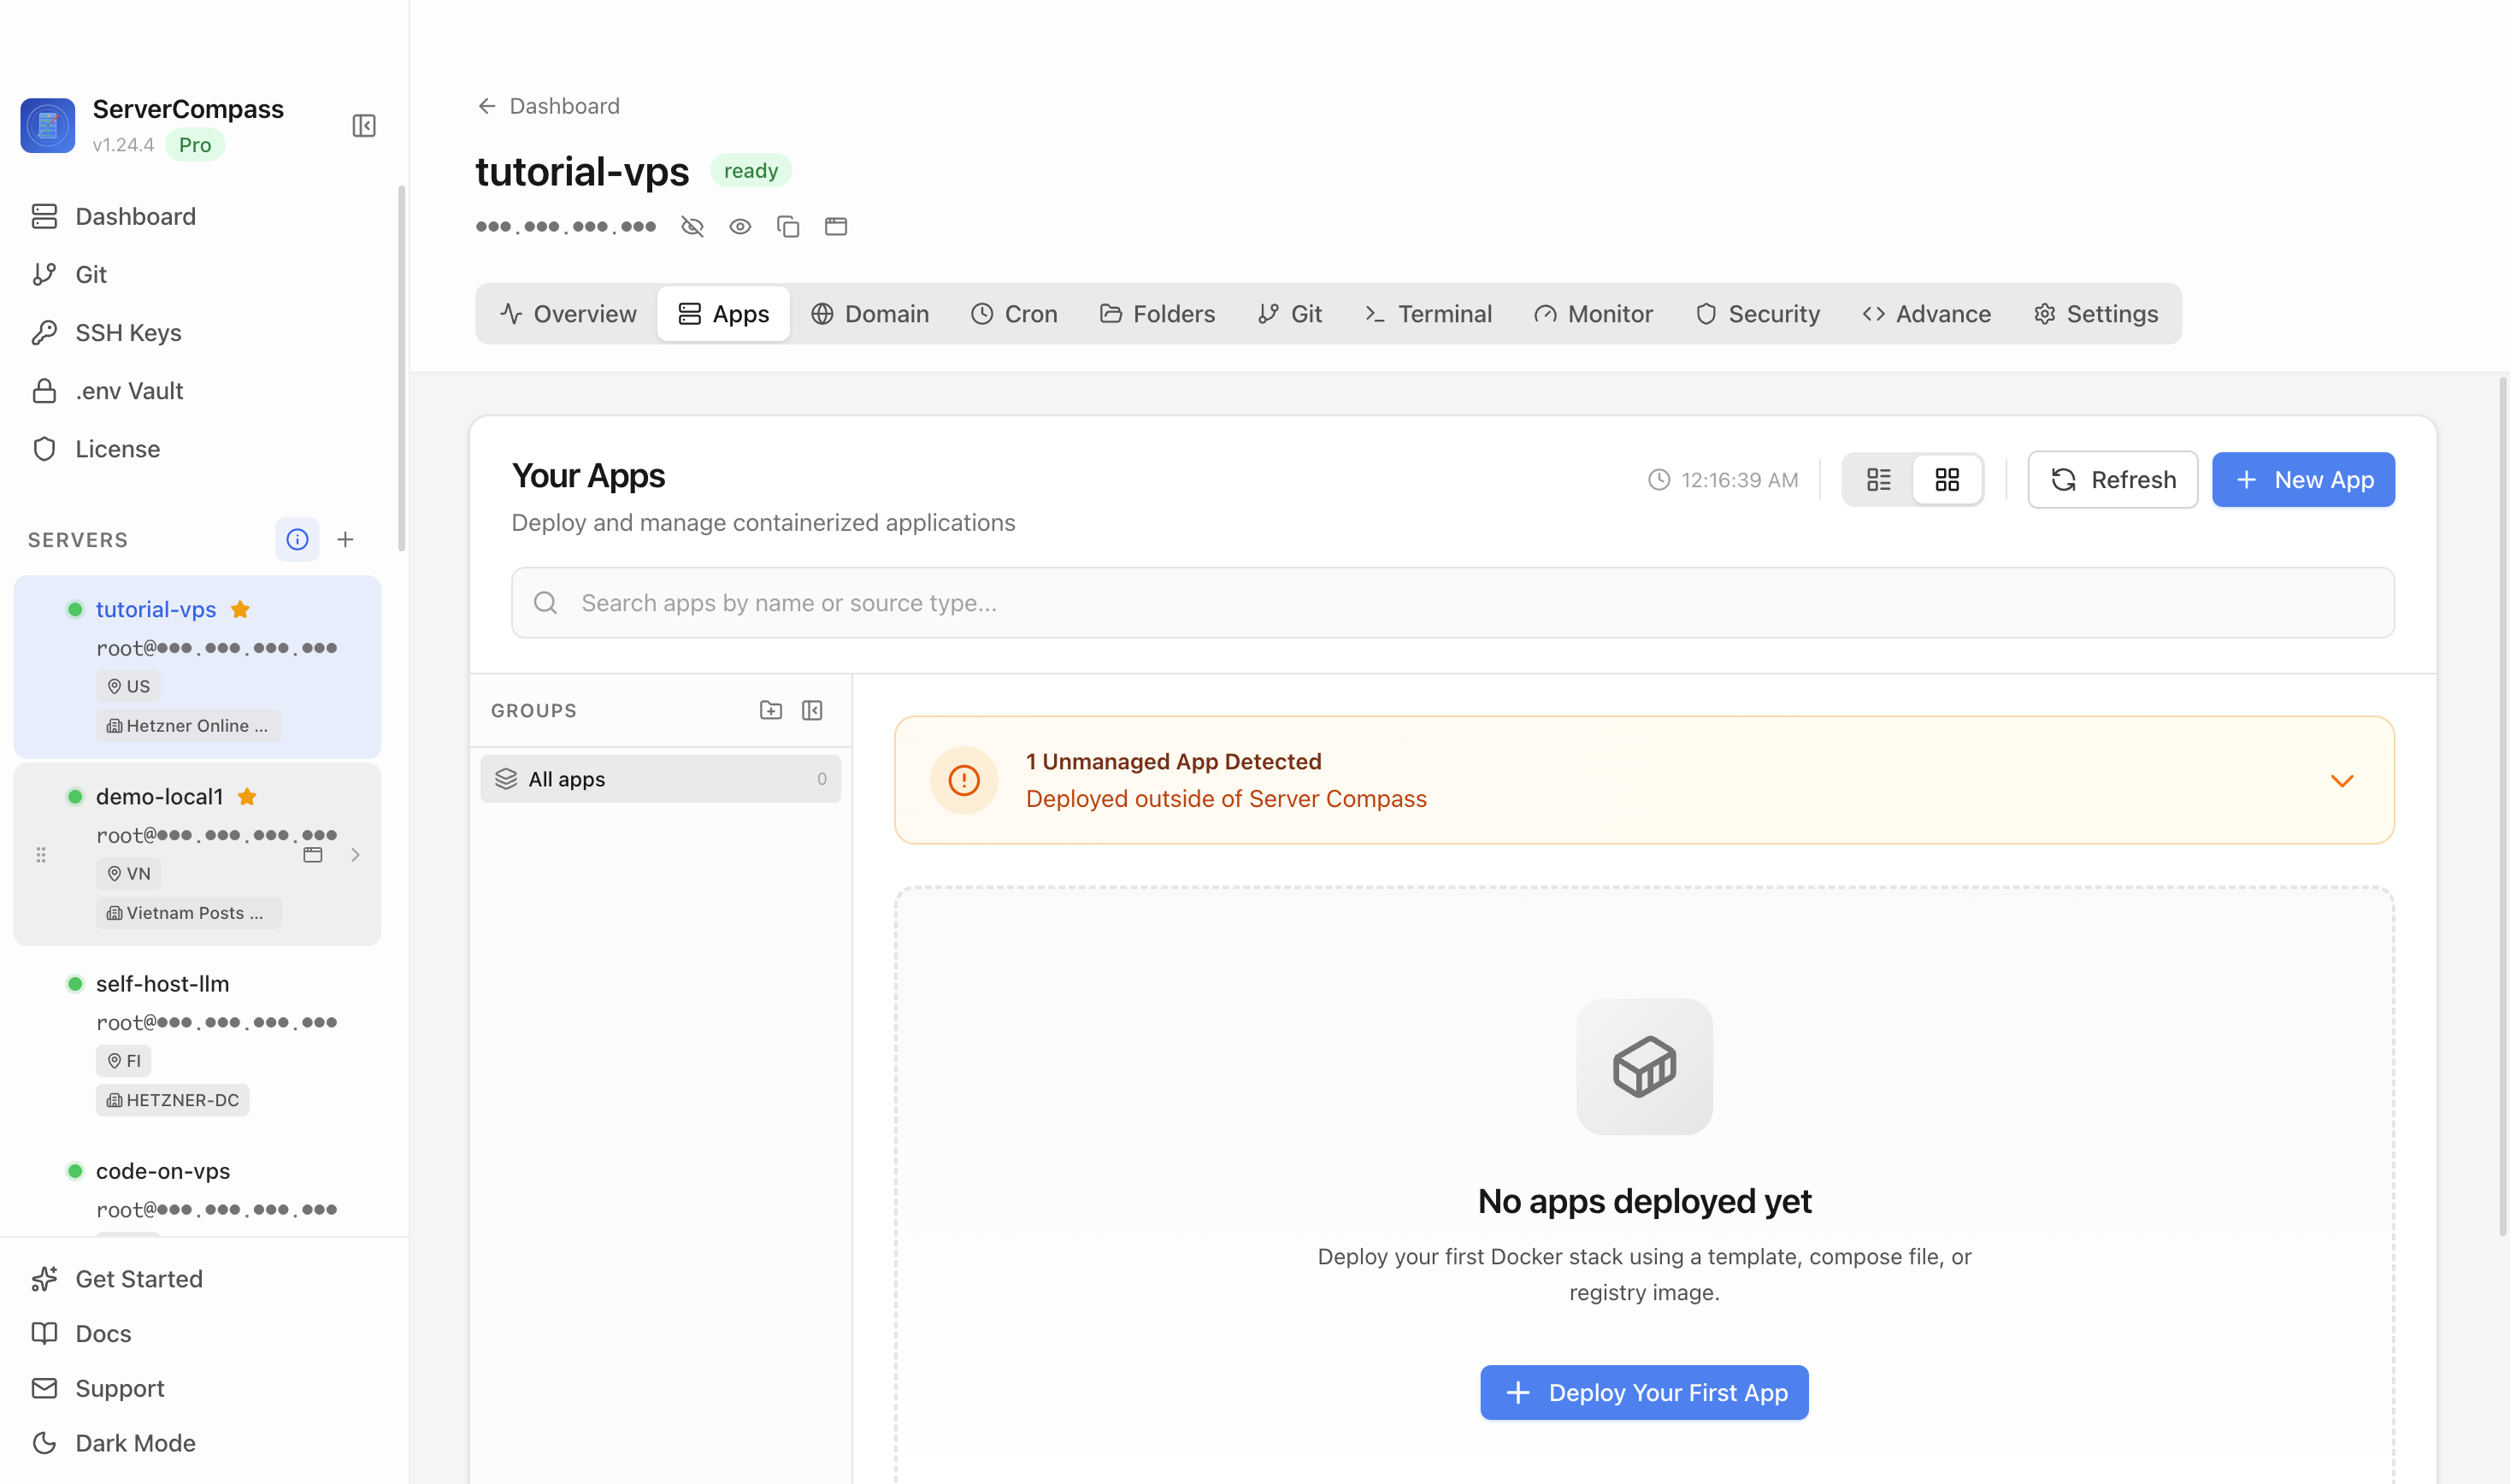Open demo-local1 in a new window icon
This screenshot has height=1484, width=2510.
pos(313,855)
